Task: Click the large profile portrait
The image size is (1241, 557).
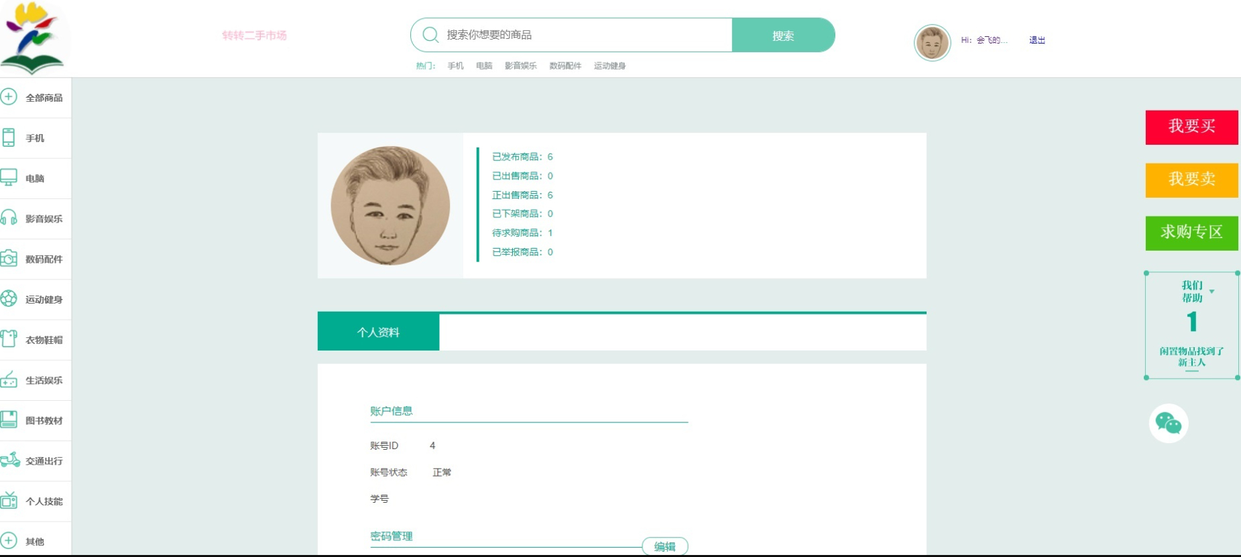Action: (390, 206)
